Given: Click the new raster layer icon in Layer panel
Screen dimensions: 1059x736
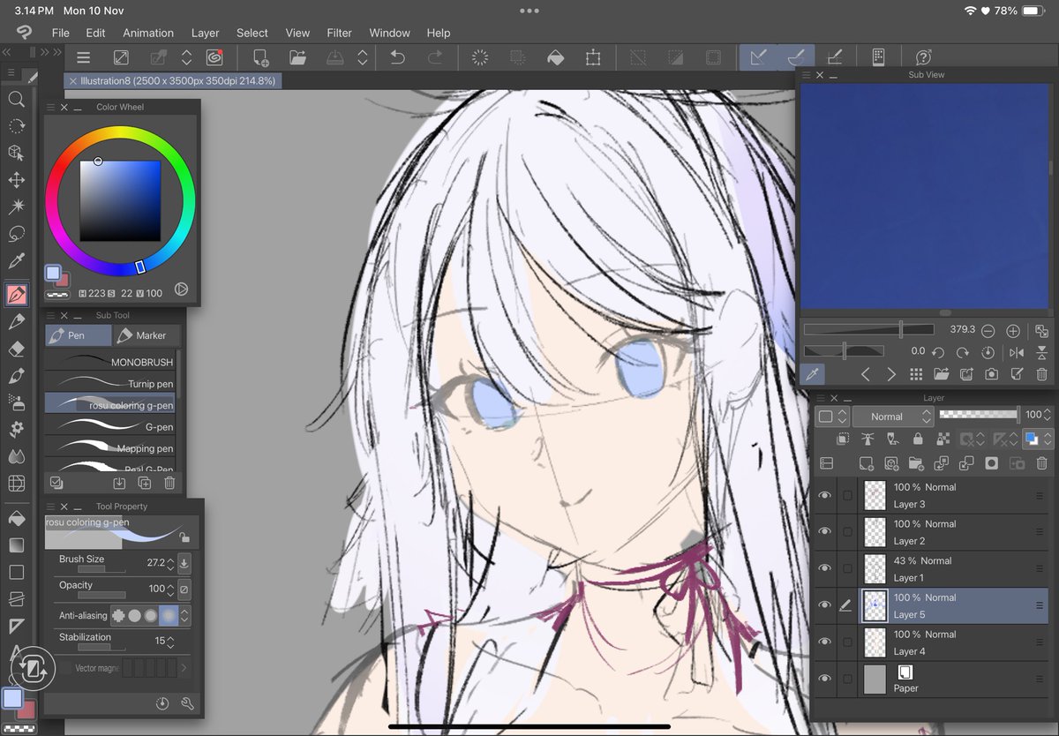Looking at the screenshot, I should coord(867,462).
